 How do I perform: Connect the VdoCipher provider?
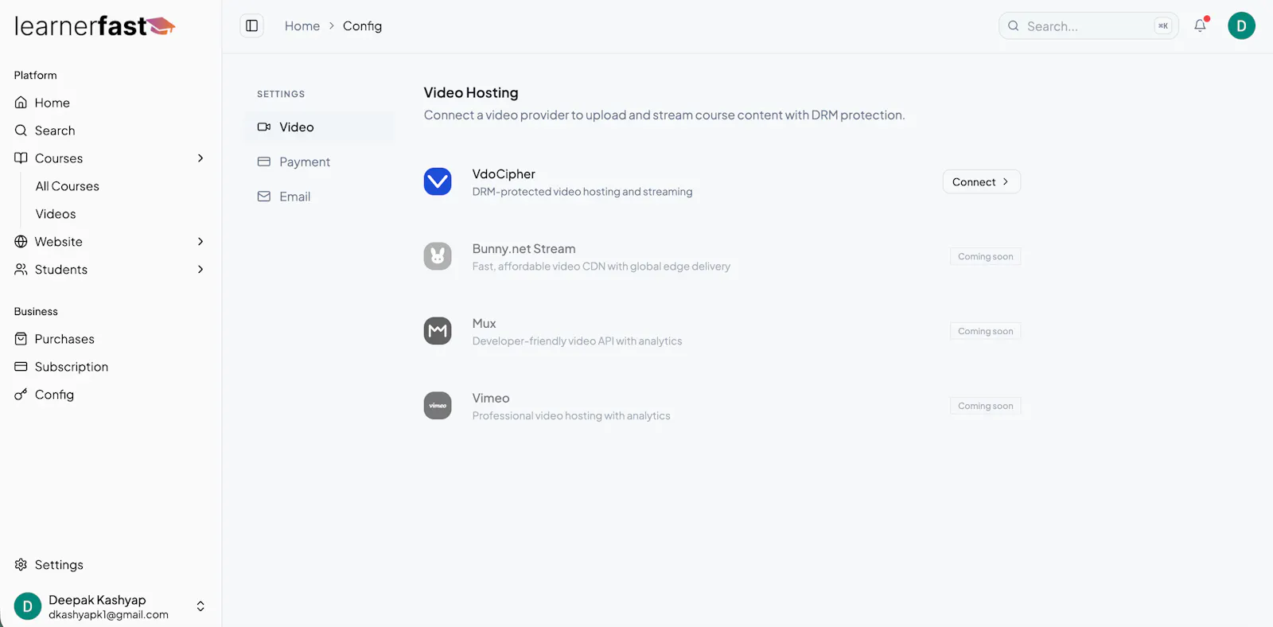coord(981,181)
